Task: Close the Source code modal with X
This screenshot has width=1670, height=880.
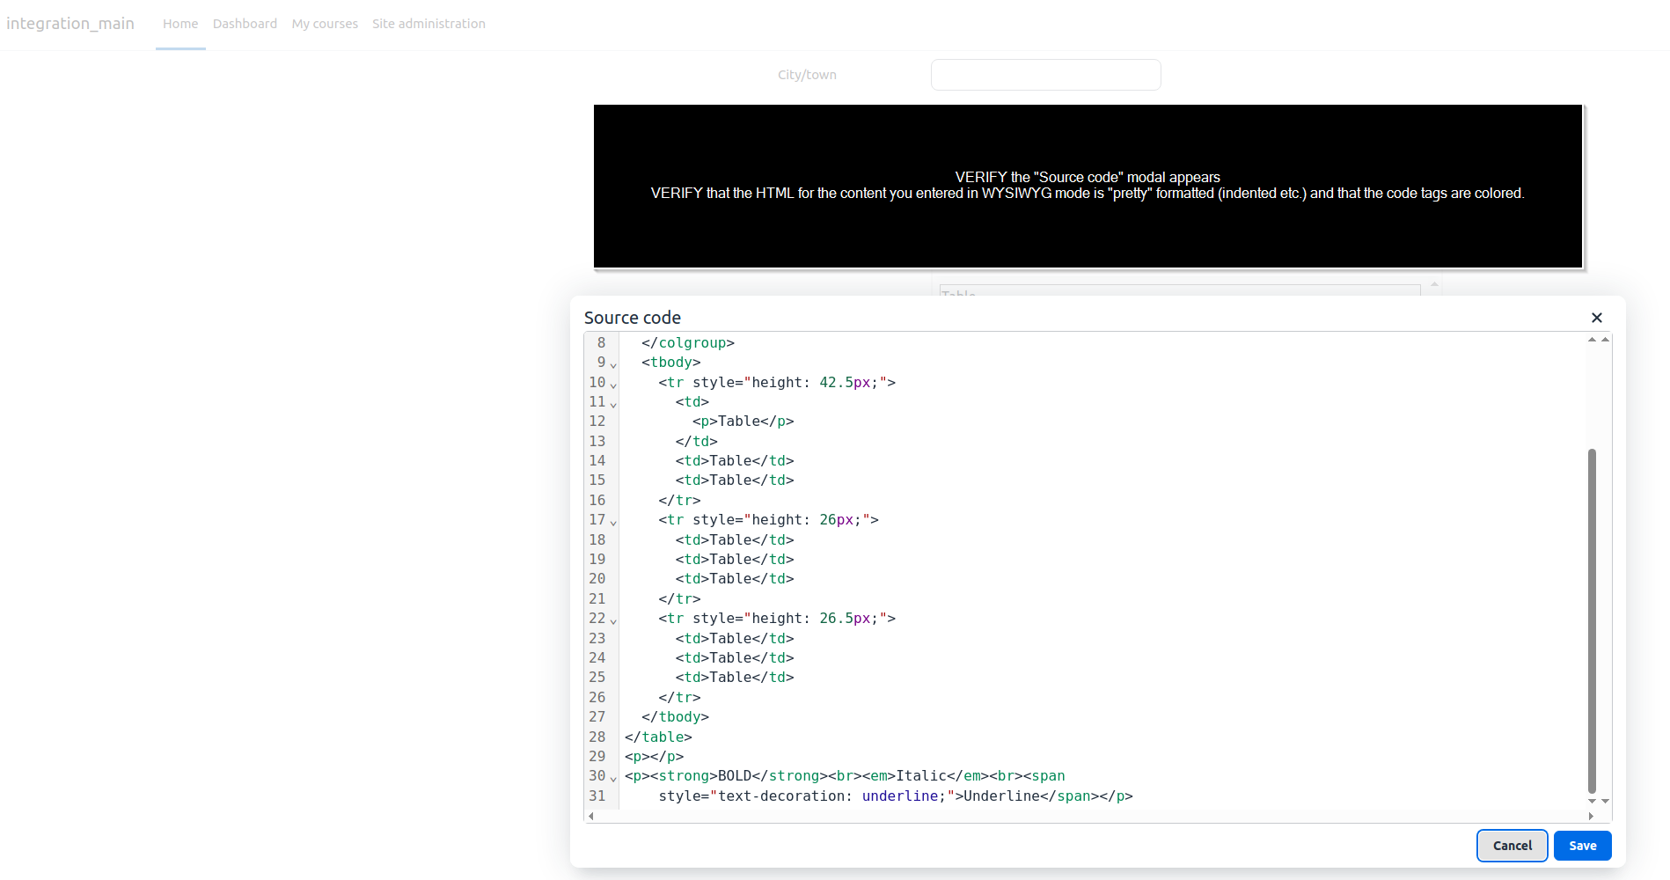Action: tap(1596, 318)
